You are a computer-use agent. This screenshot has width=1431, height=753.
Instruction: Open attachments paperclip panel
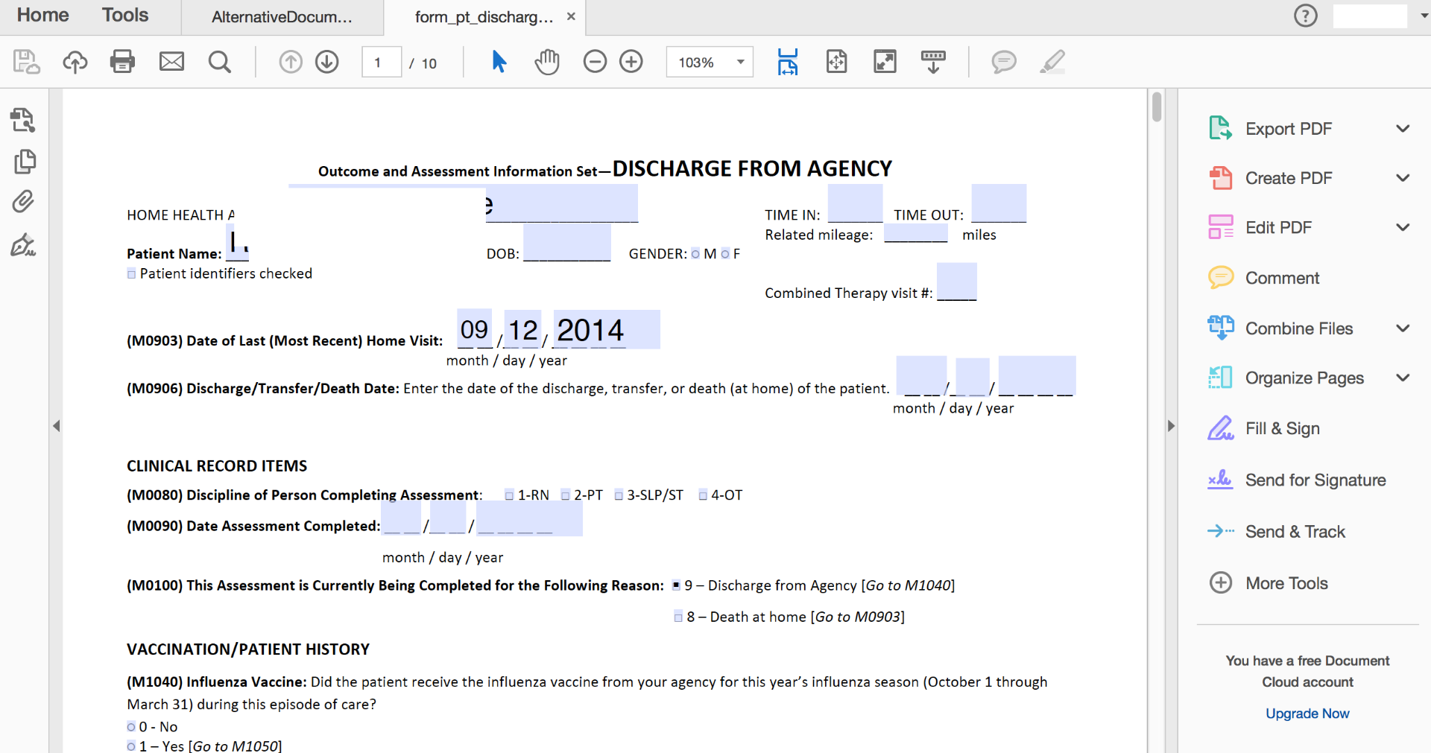pos(23,202)
